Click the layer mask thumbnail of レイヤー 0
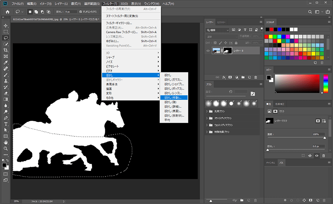 227,51
